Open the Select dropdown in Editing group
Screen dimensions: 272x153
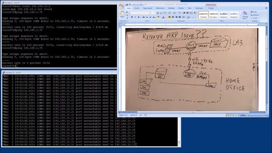tap(255, 18)
